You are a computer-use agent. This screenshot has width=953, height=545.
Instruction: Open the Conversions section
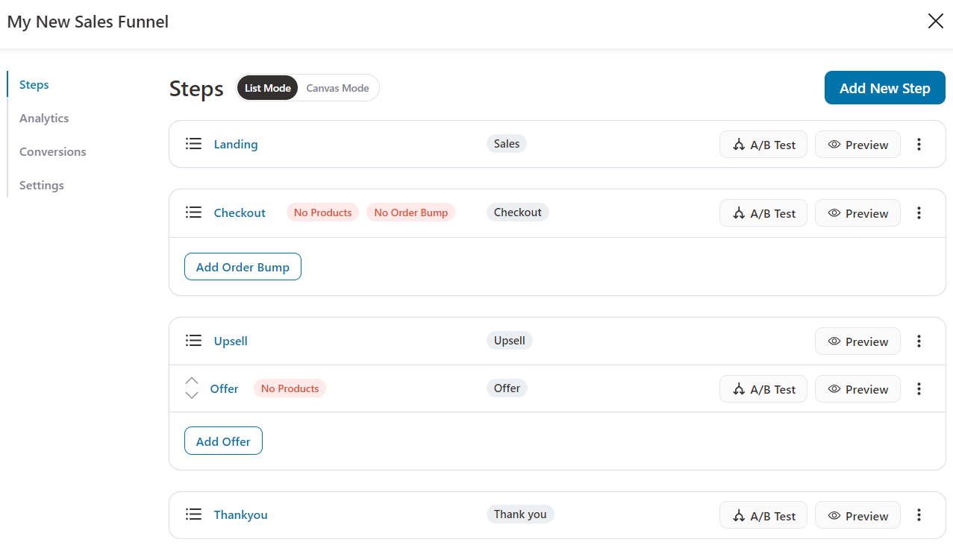[52, 151]
